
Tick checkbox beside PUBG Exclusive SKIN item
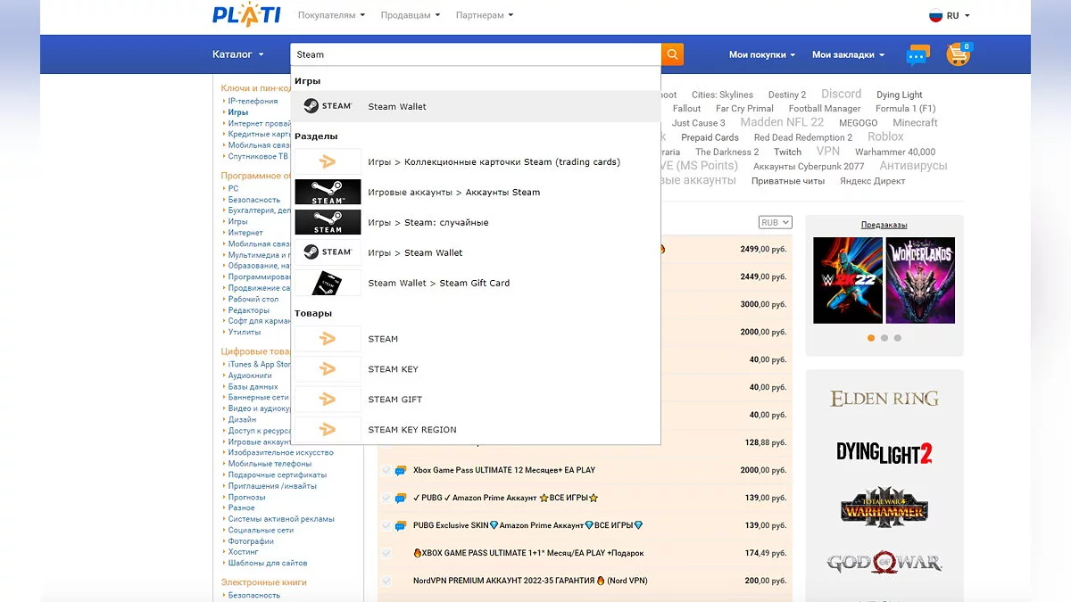pos(386,525)
